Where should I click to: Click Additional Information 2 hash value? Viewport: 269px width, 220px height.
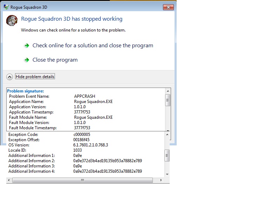click(108, 161)
